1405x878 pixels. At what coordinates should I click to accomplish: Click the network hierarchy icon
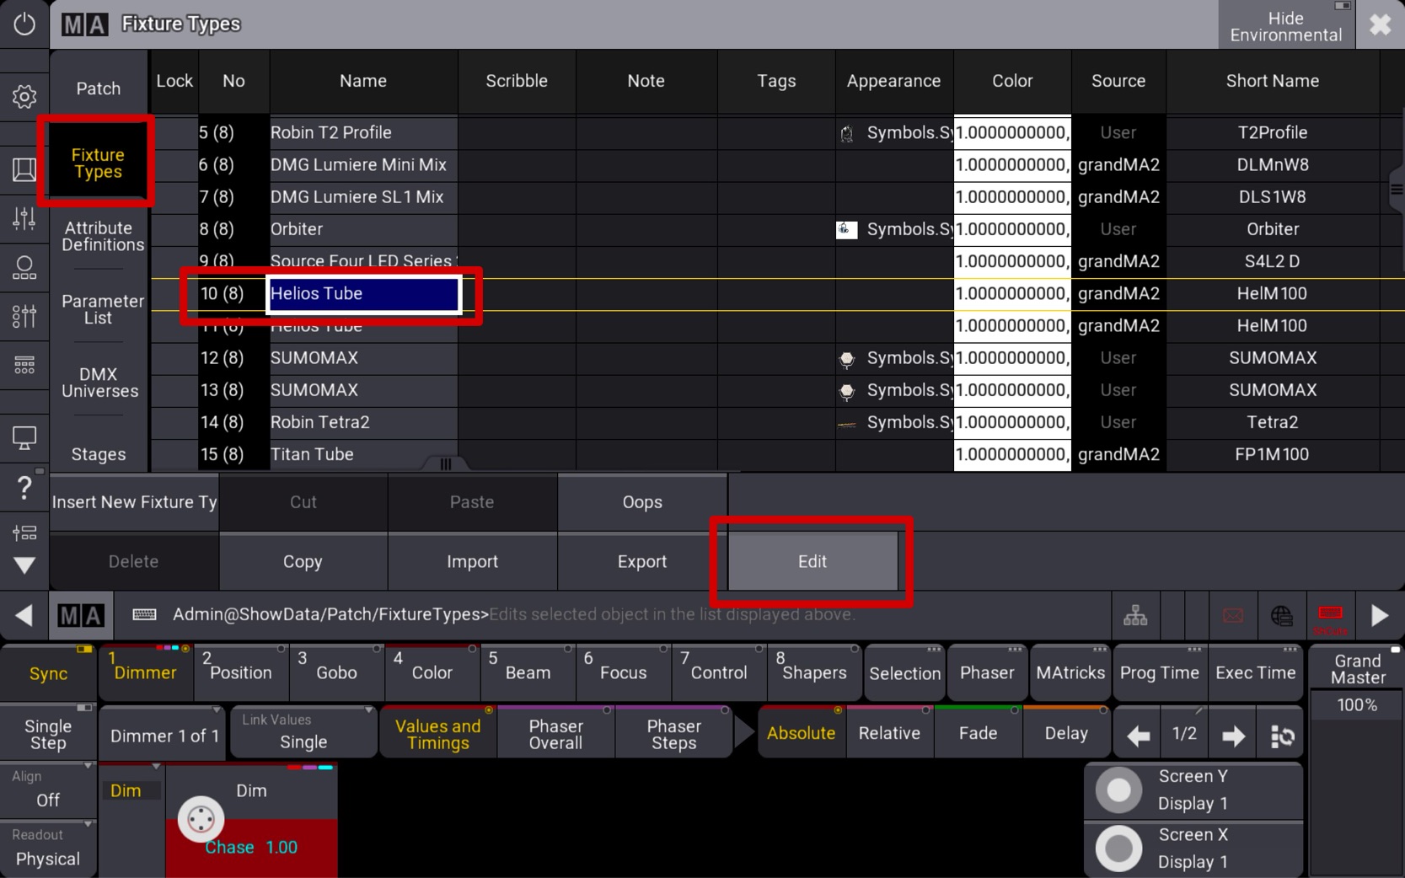[1135, 616]
